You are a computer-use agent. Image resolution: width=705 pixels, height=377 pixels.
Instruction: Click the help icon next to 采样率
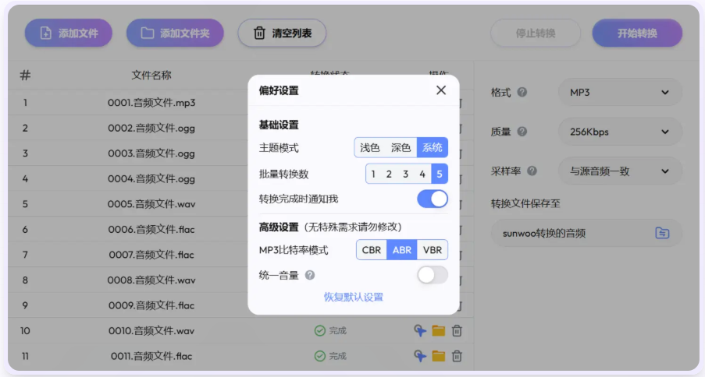coord(532,171)
